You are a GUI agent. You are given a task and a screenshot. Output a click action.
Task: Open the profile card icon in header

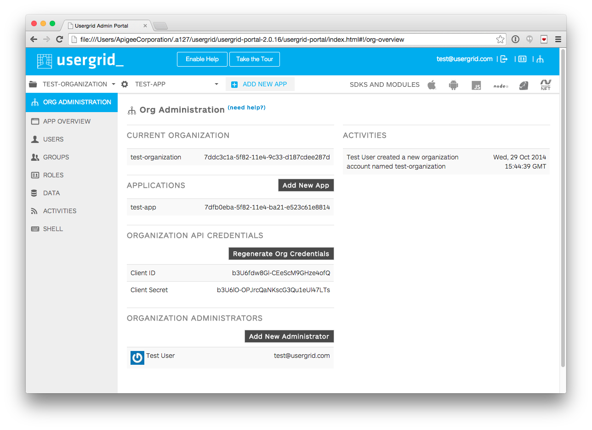tap(522, 59)
